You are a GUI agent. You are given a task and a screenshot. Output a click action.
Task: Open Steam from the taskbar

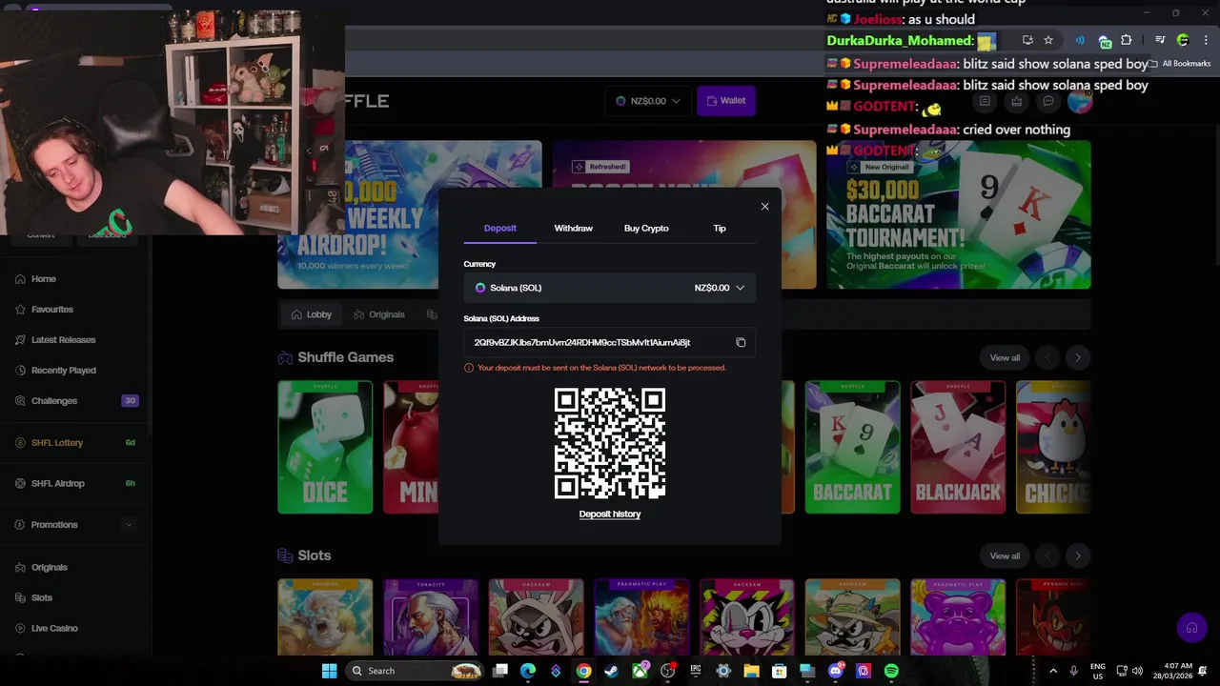tap(611, 671)
